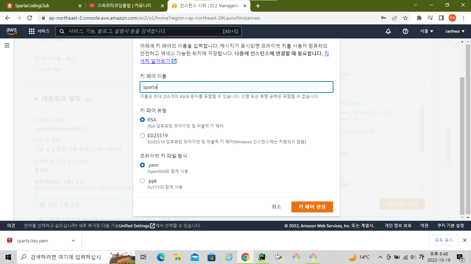The height and width of the screenshot is (264, 471).
Task: Select the RSA key pair type
Action: (x=142, y=120)
